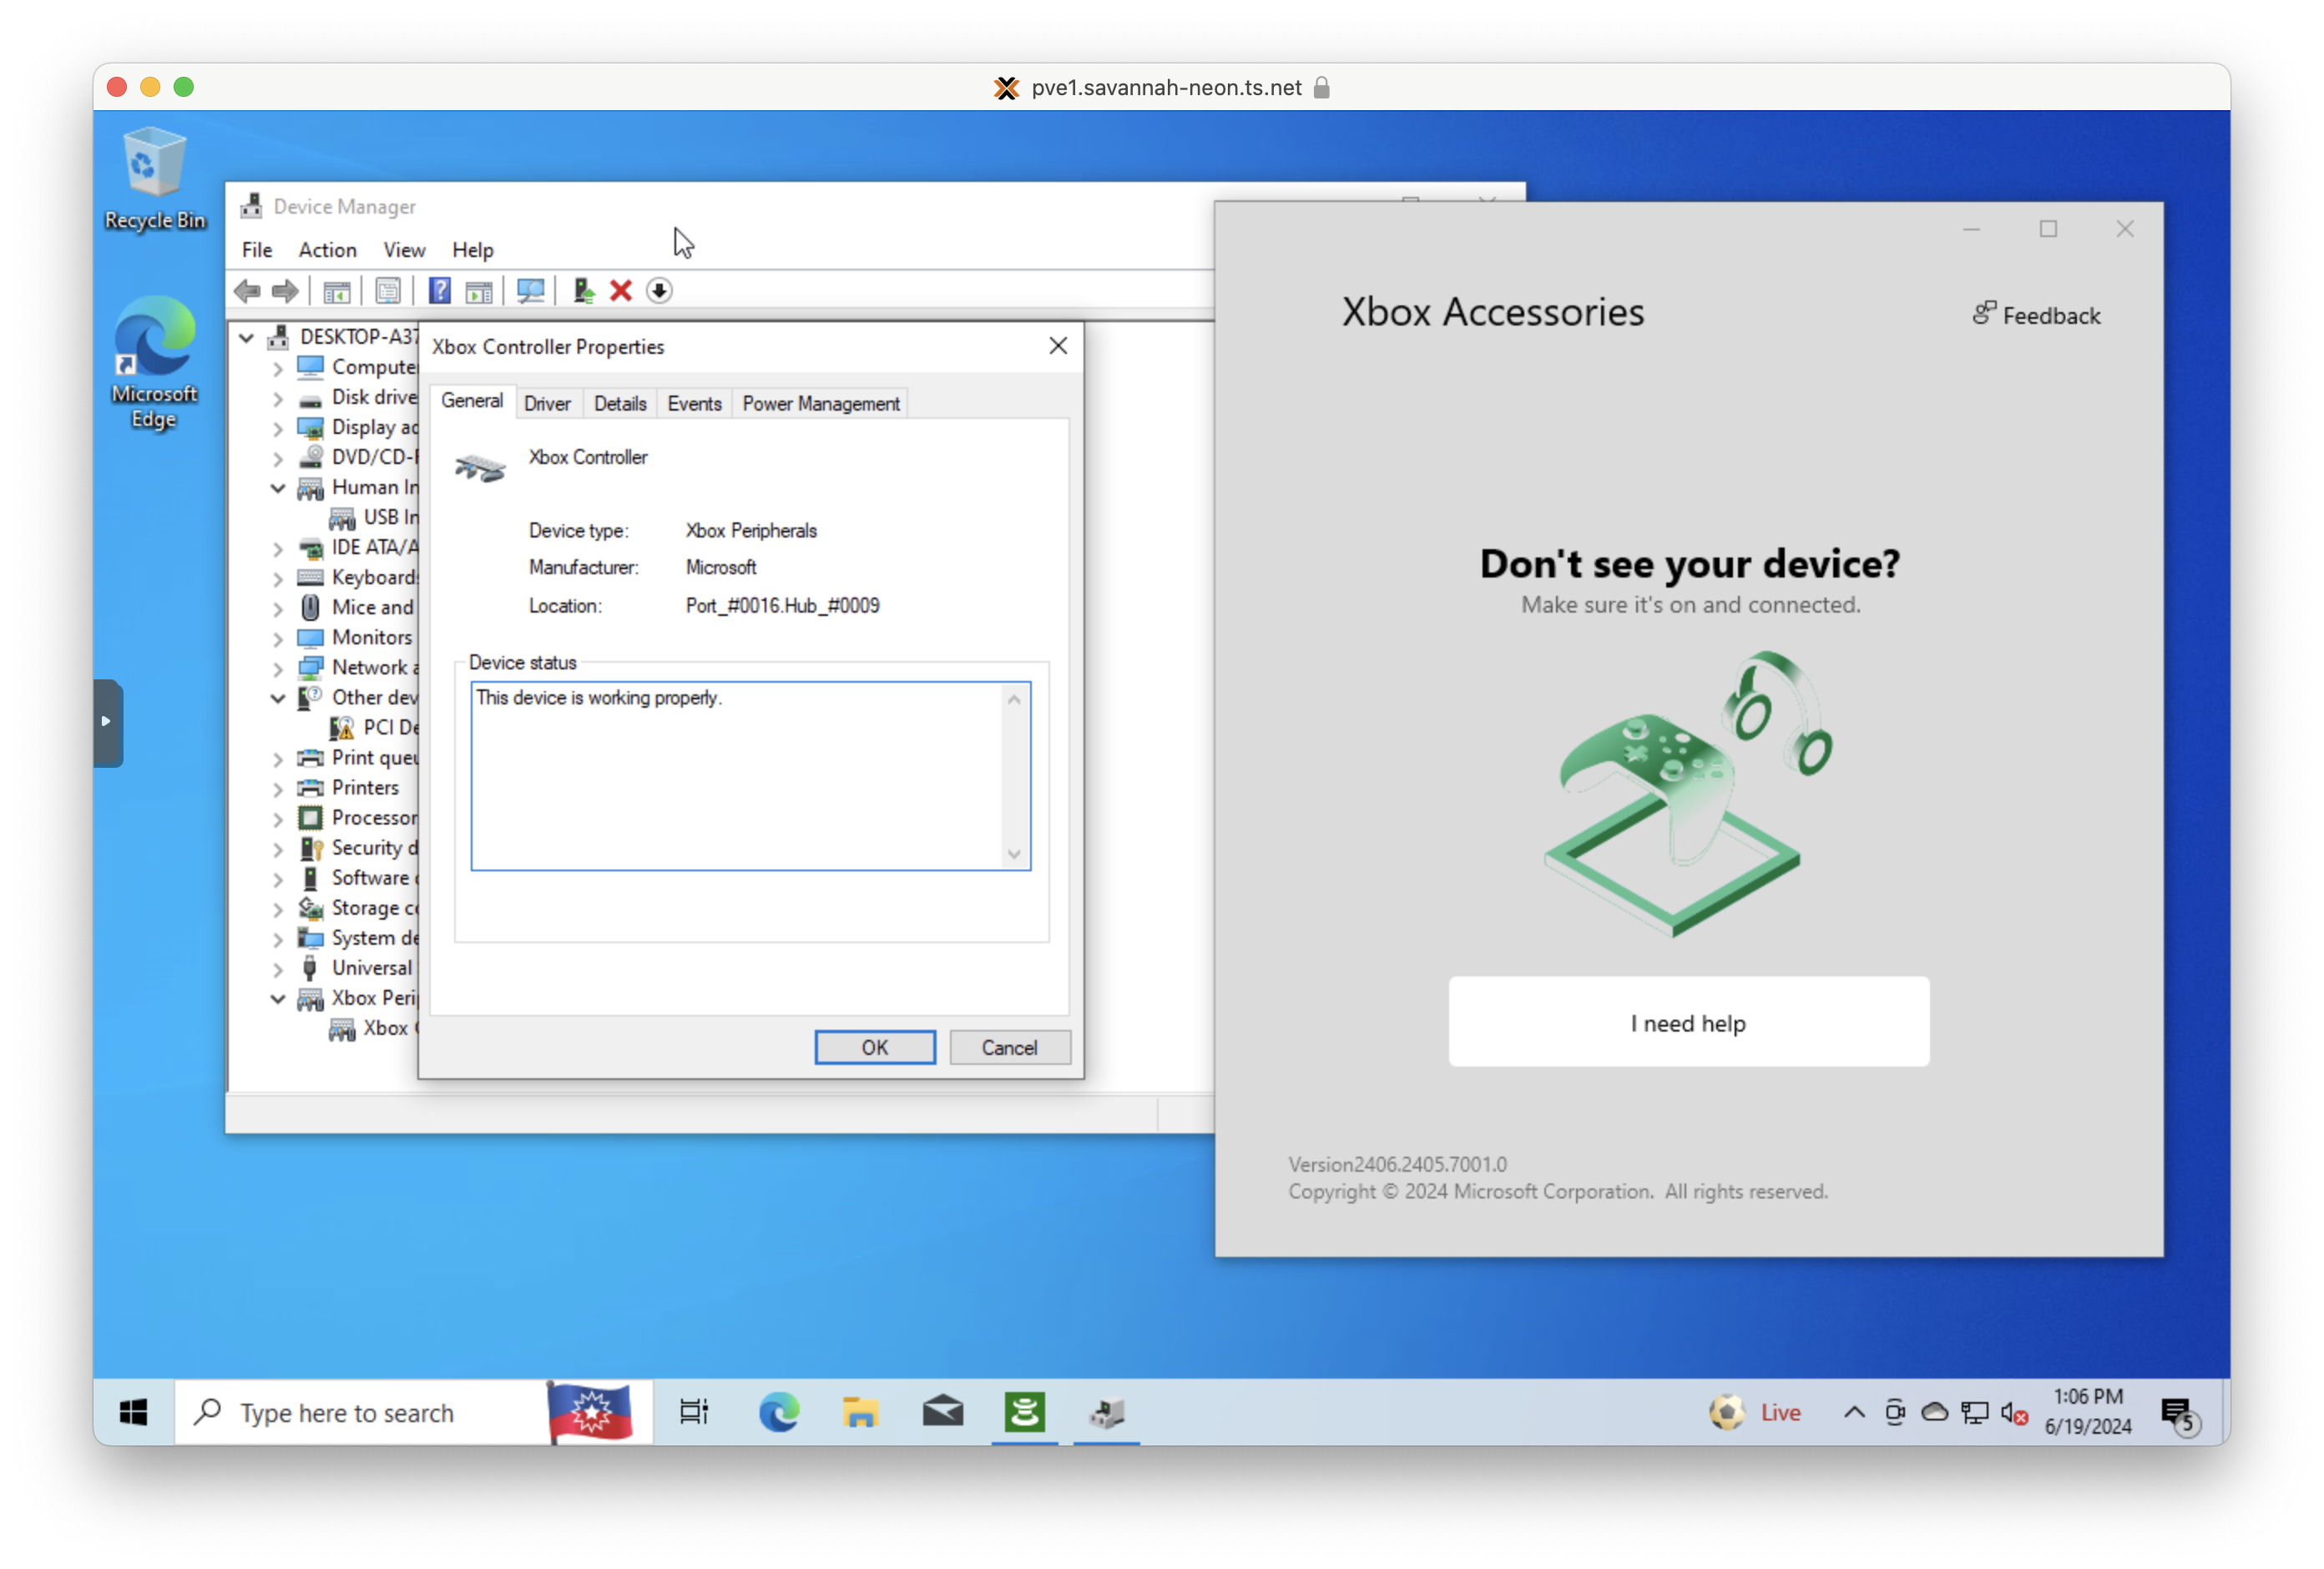Open Task View from the taskbar
This screenshot has height=1569, width=2324.
pyautogui.click(x=694, y=1412)
